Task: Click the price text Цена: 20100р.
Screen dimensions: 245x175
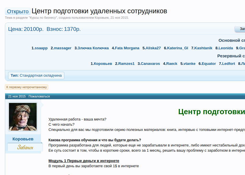Action: [26, 29]
